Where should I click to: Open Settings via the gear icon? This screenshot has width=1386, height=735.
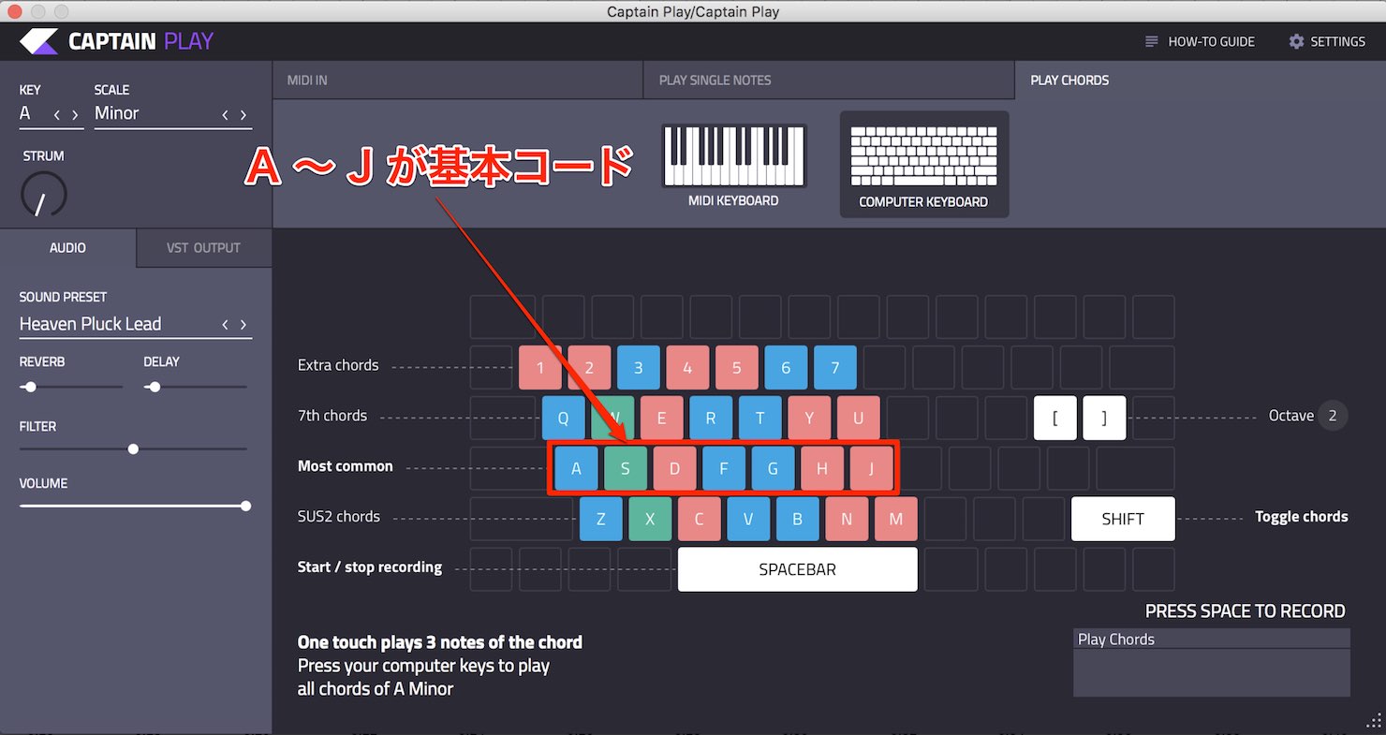(x=1296, y=41)
